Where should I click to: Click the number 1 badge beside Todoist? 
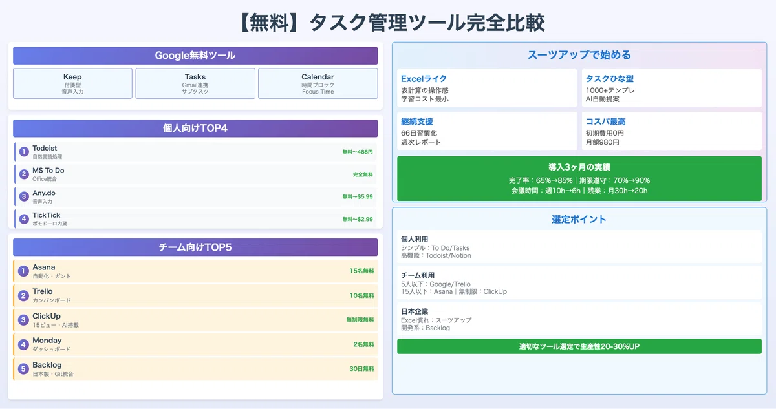[24, 152]
